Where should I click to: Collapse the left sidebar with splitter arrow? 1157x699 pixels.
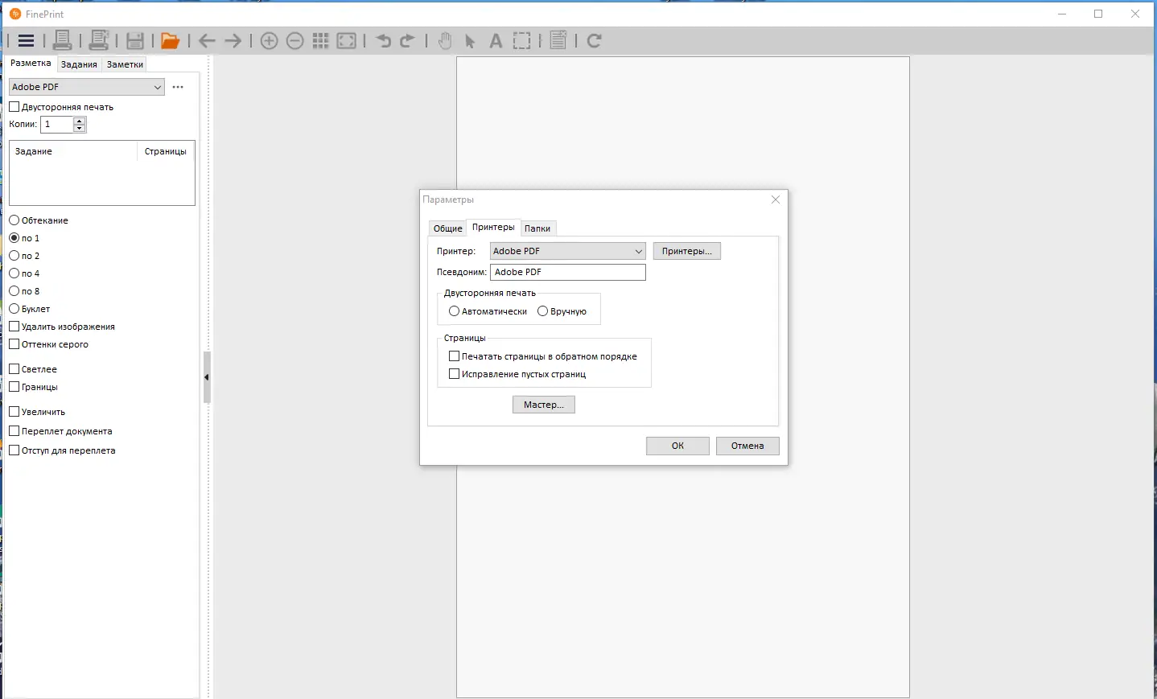(207, 377)
